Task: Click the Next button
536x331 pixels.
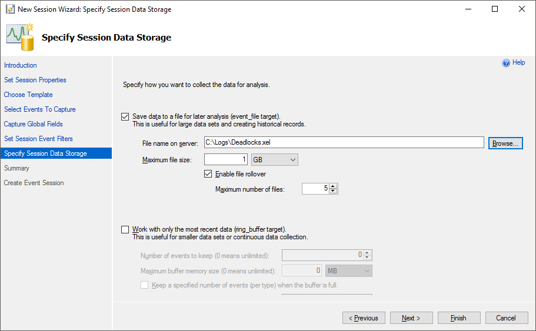Action: [411, 318]
